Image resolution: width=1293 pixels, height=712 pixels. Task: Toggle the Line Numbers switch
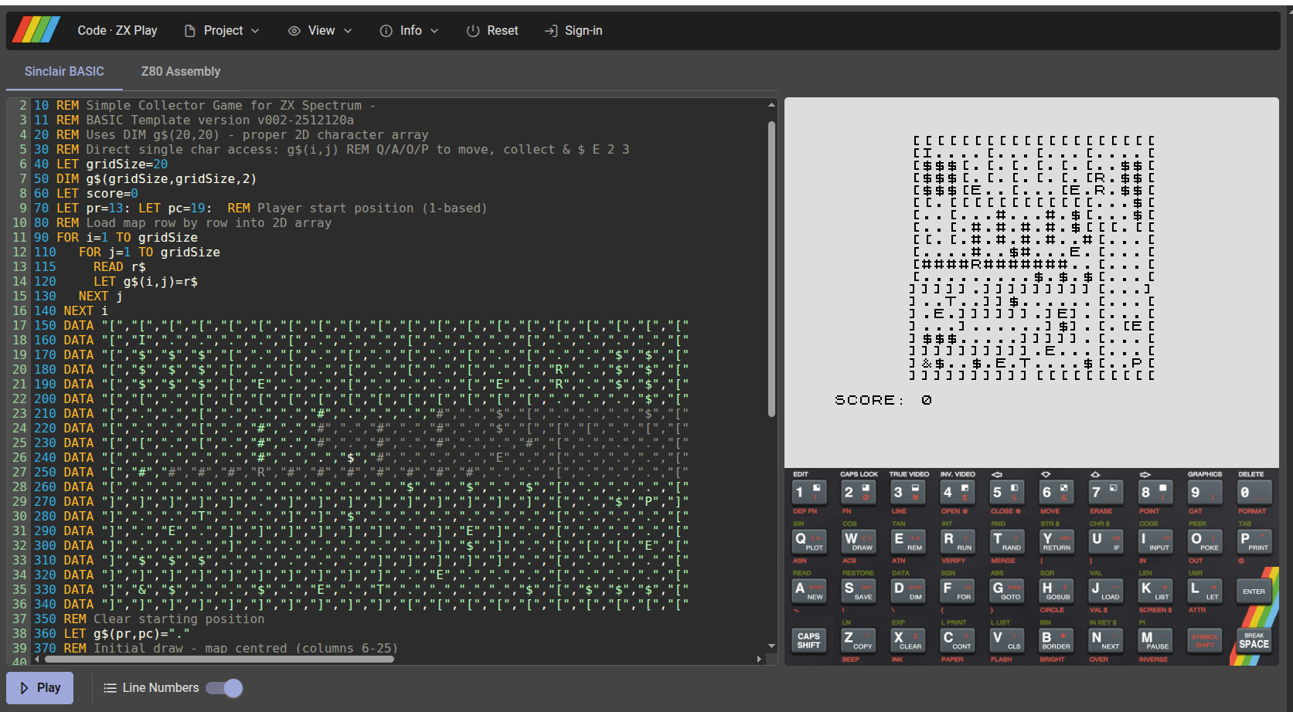(224, 688)
